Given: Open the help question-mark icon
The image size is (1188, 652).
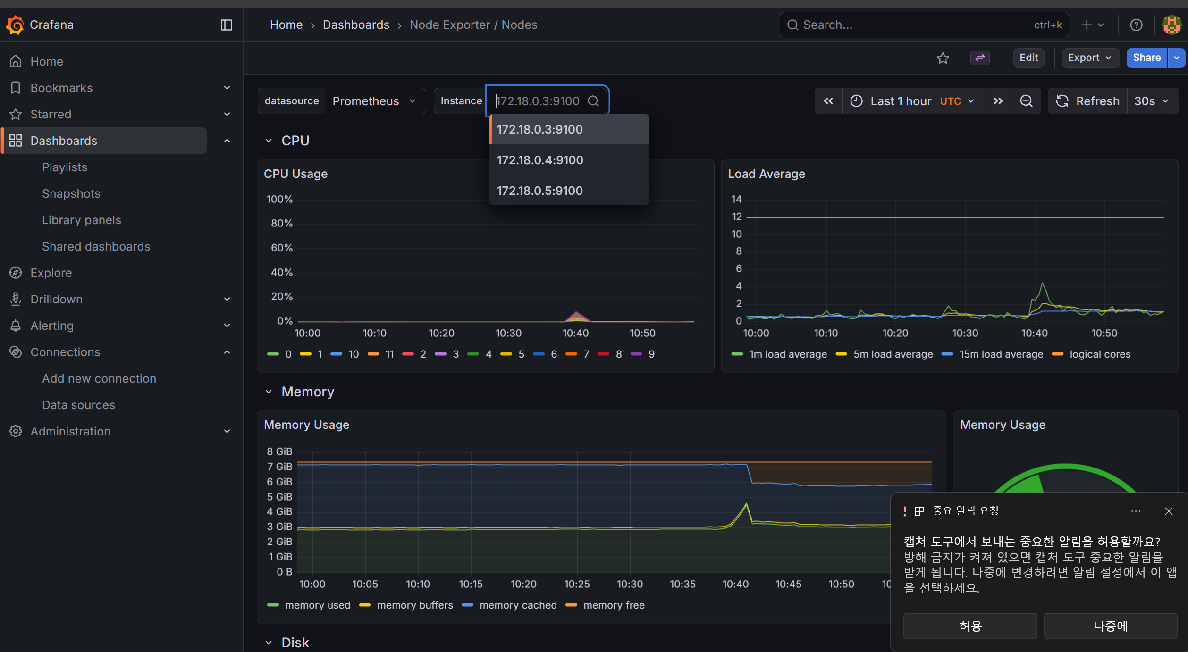Looking at the screenshot, I should pyautogui.click(x=1136, y=25).
